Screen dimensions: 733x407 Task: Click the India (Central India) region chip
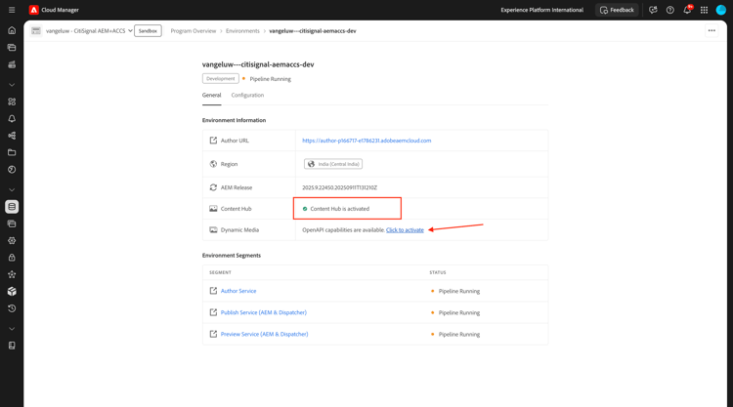[333, 164]
